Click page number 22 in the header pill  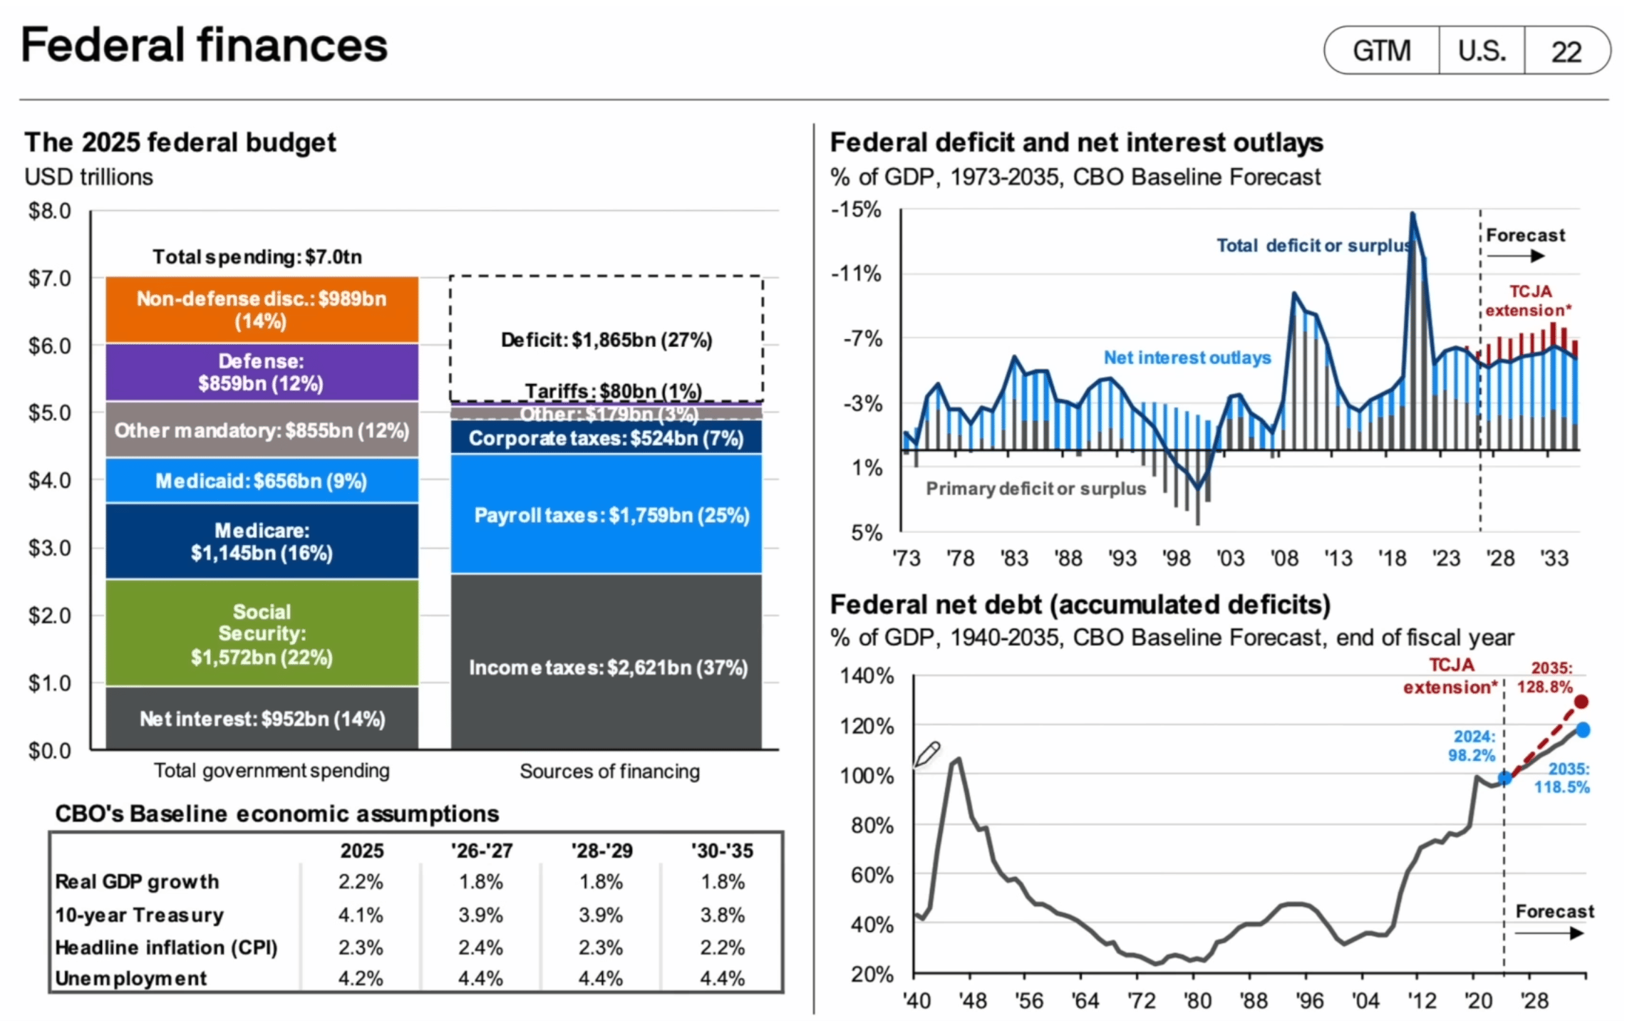pos(1566,51)
